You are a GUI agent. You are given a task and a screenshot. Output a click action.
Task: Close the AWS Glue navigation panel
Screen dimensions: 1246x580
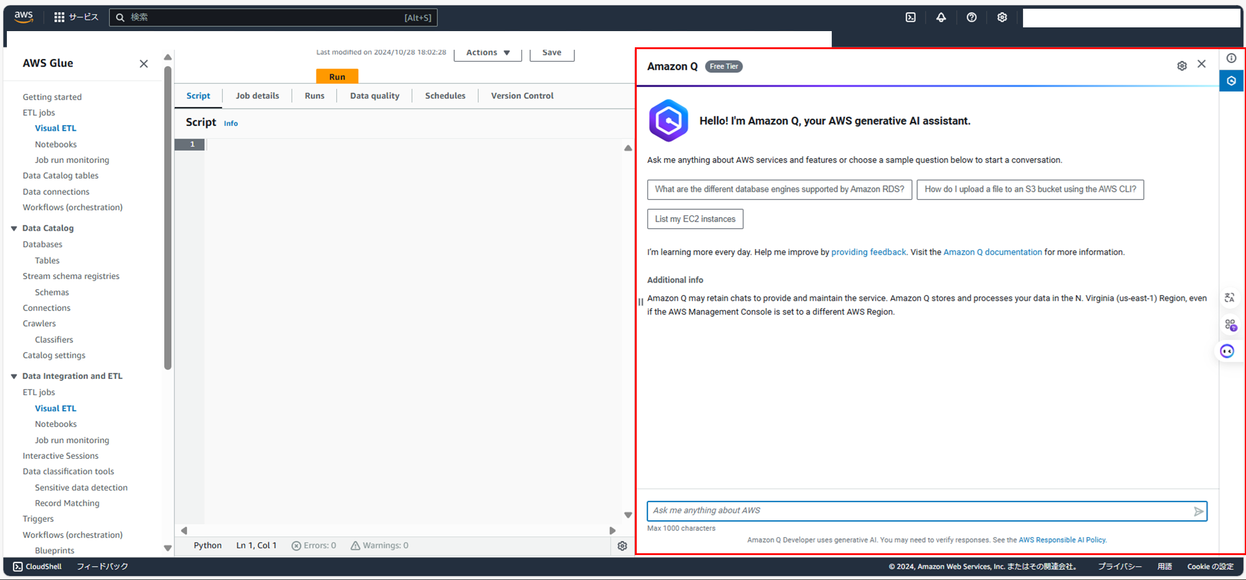tap(144, 63)
